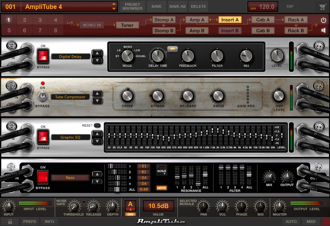The image size is (330, 226).
Task: Click the power icon in signal chain
Action: (x=323, y=20)
